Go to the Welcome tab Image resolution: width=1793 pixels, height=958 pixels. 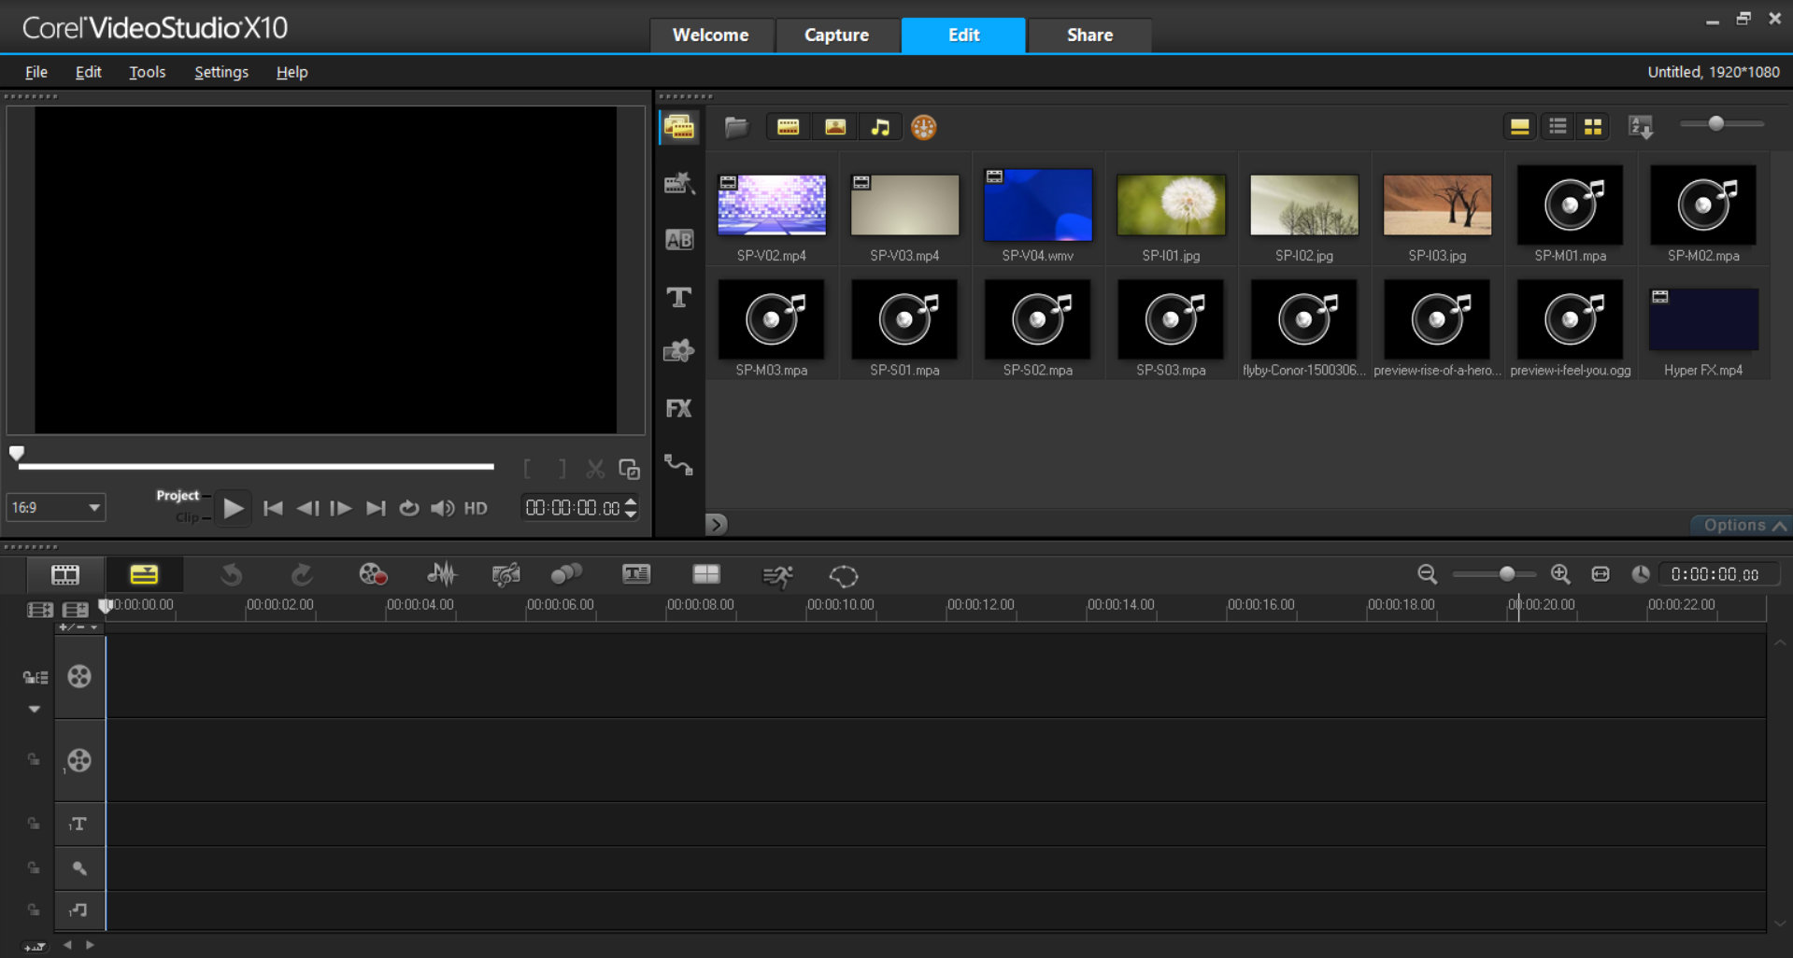[711, 35]
